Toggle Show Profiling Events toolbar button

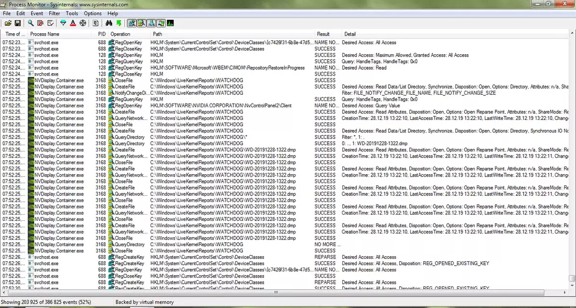pyautogui.click(x=171, y=23)
